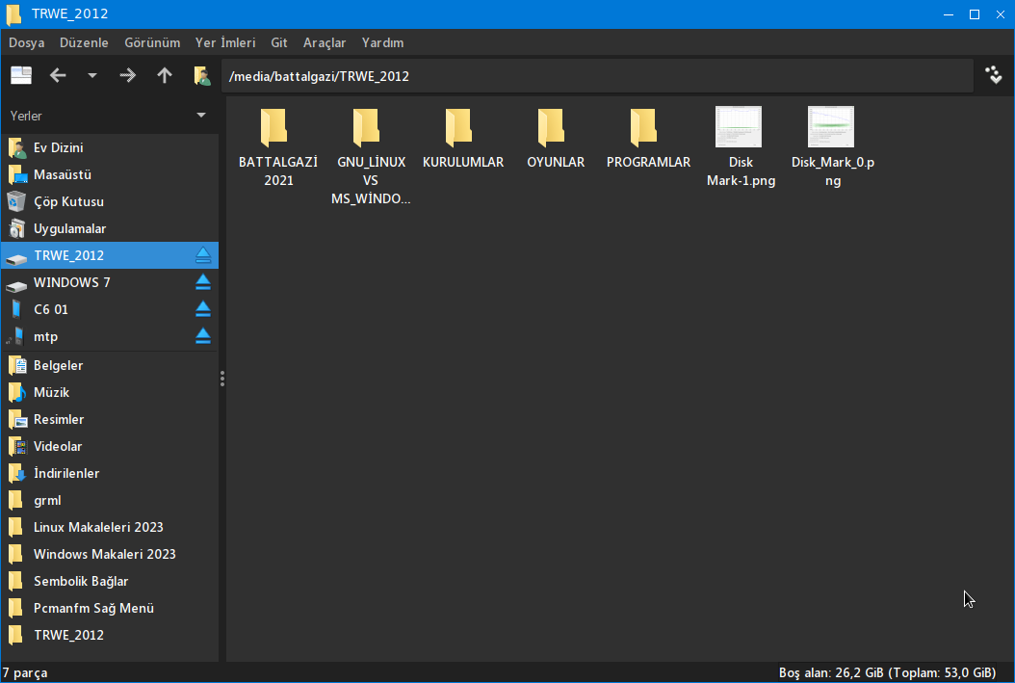The image size is (1015, 683).
Task: Click the folder icon in title bar
Action: tap(14, 14)
